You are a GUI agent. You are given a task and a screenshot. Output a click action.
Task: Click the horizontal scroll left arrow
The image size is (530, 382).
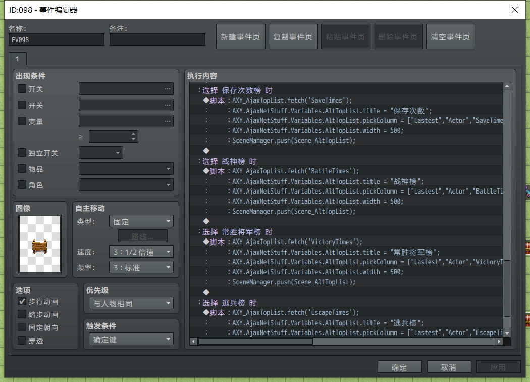pyautogui.click(x=193, y=341)
